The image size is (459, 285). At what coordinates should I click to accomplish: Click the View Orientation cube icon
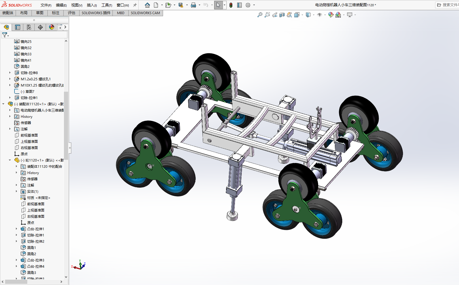coord(297,15)
